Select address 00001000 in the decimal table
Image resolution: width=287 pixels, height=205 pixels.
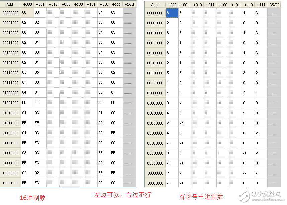(x=155, y=23)
